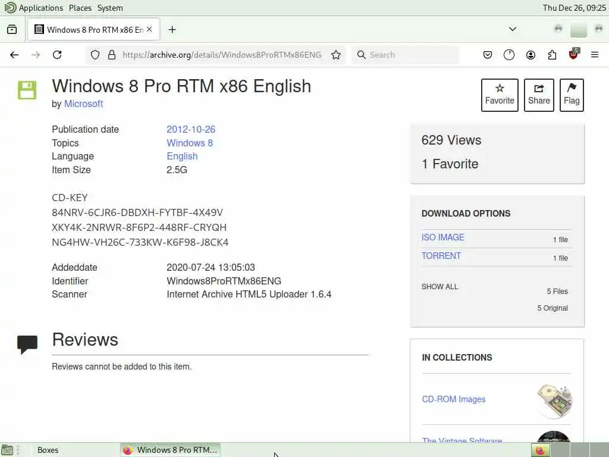
Task: Open the Windows 8 topic link
Action: tap(190, 143)
